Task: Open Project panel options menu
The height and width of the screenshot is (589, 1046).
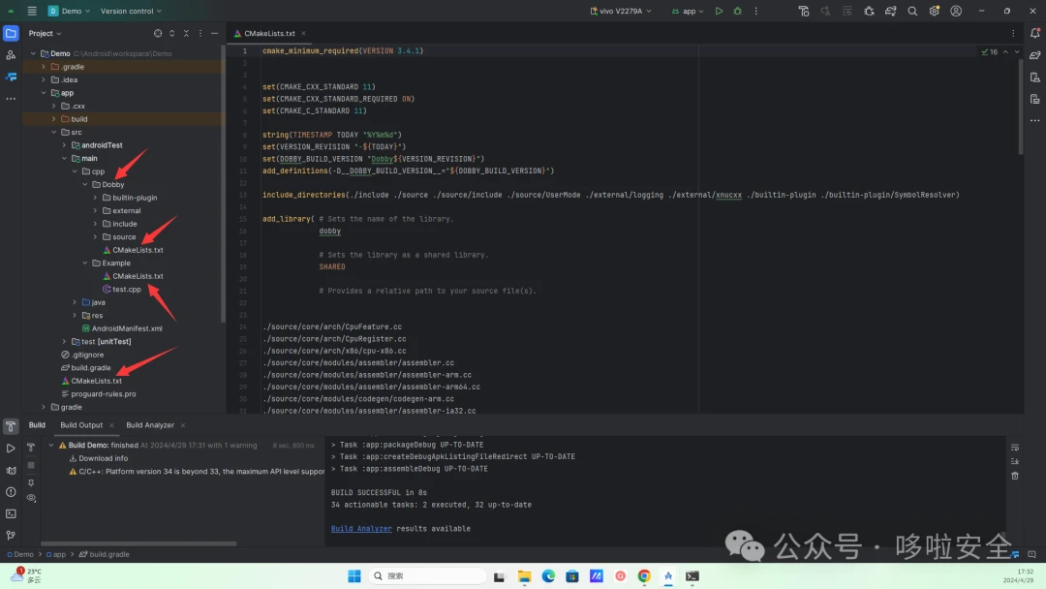Action: (200, 33)
